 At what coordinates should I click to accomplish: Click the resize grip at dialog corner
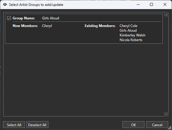(x=170, y=128)
